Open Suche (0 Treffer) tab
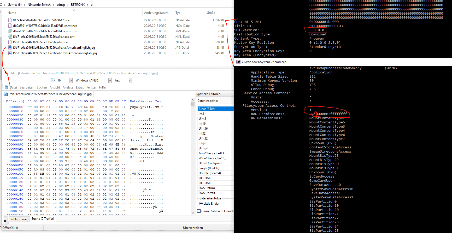This screenshot has height=233, width=452. click(43, 219)
